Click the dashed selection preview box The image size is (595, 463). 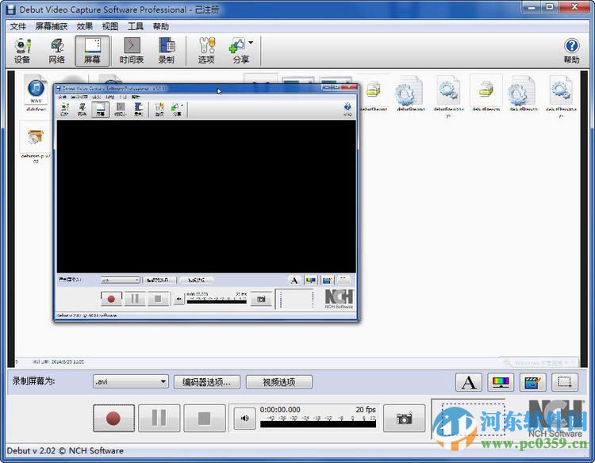[474, 419]
